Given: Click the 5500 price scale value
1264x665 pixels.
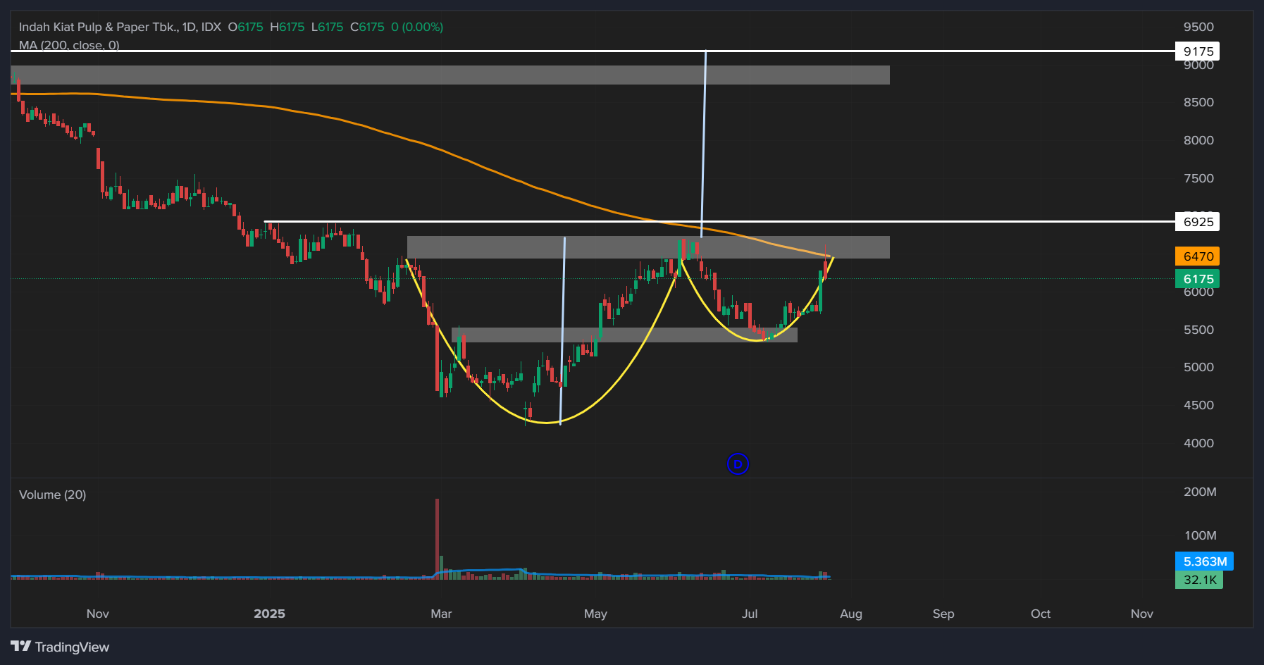Looking at the screenshot, I should pyautogui.click(x=1198, y=330).
